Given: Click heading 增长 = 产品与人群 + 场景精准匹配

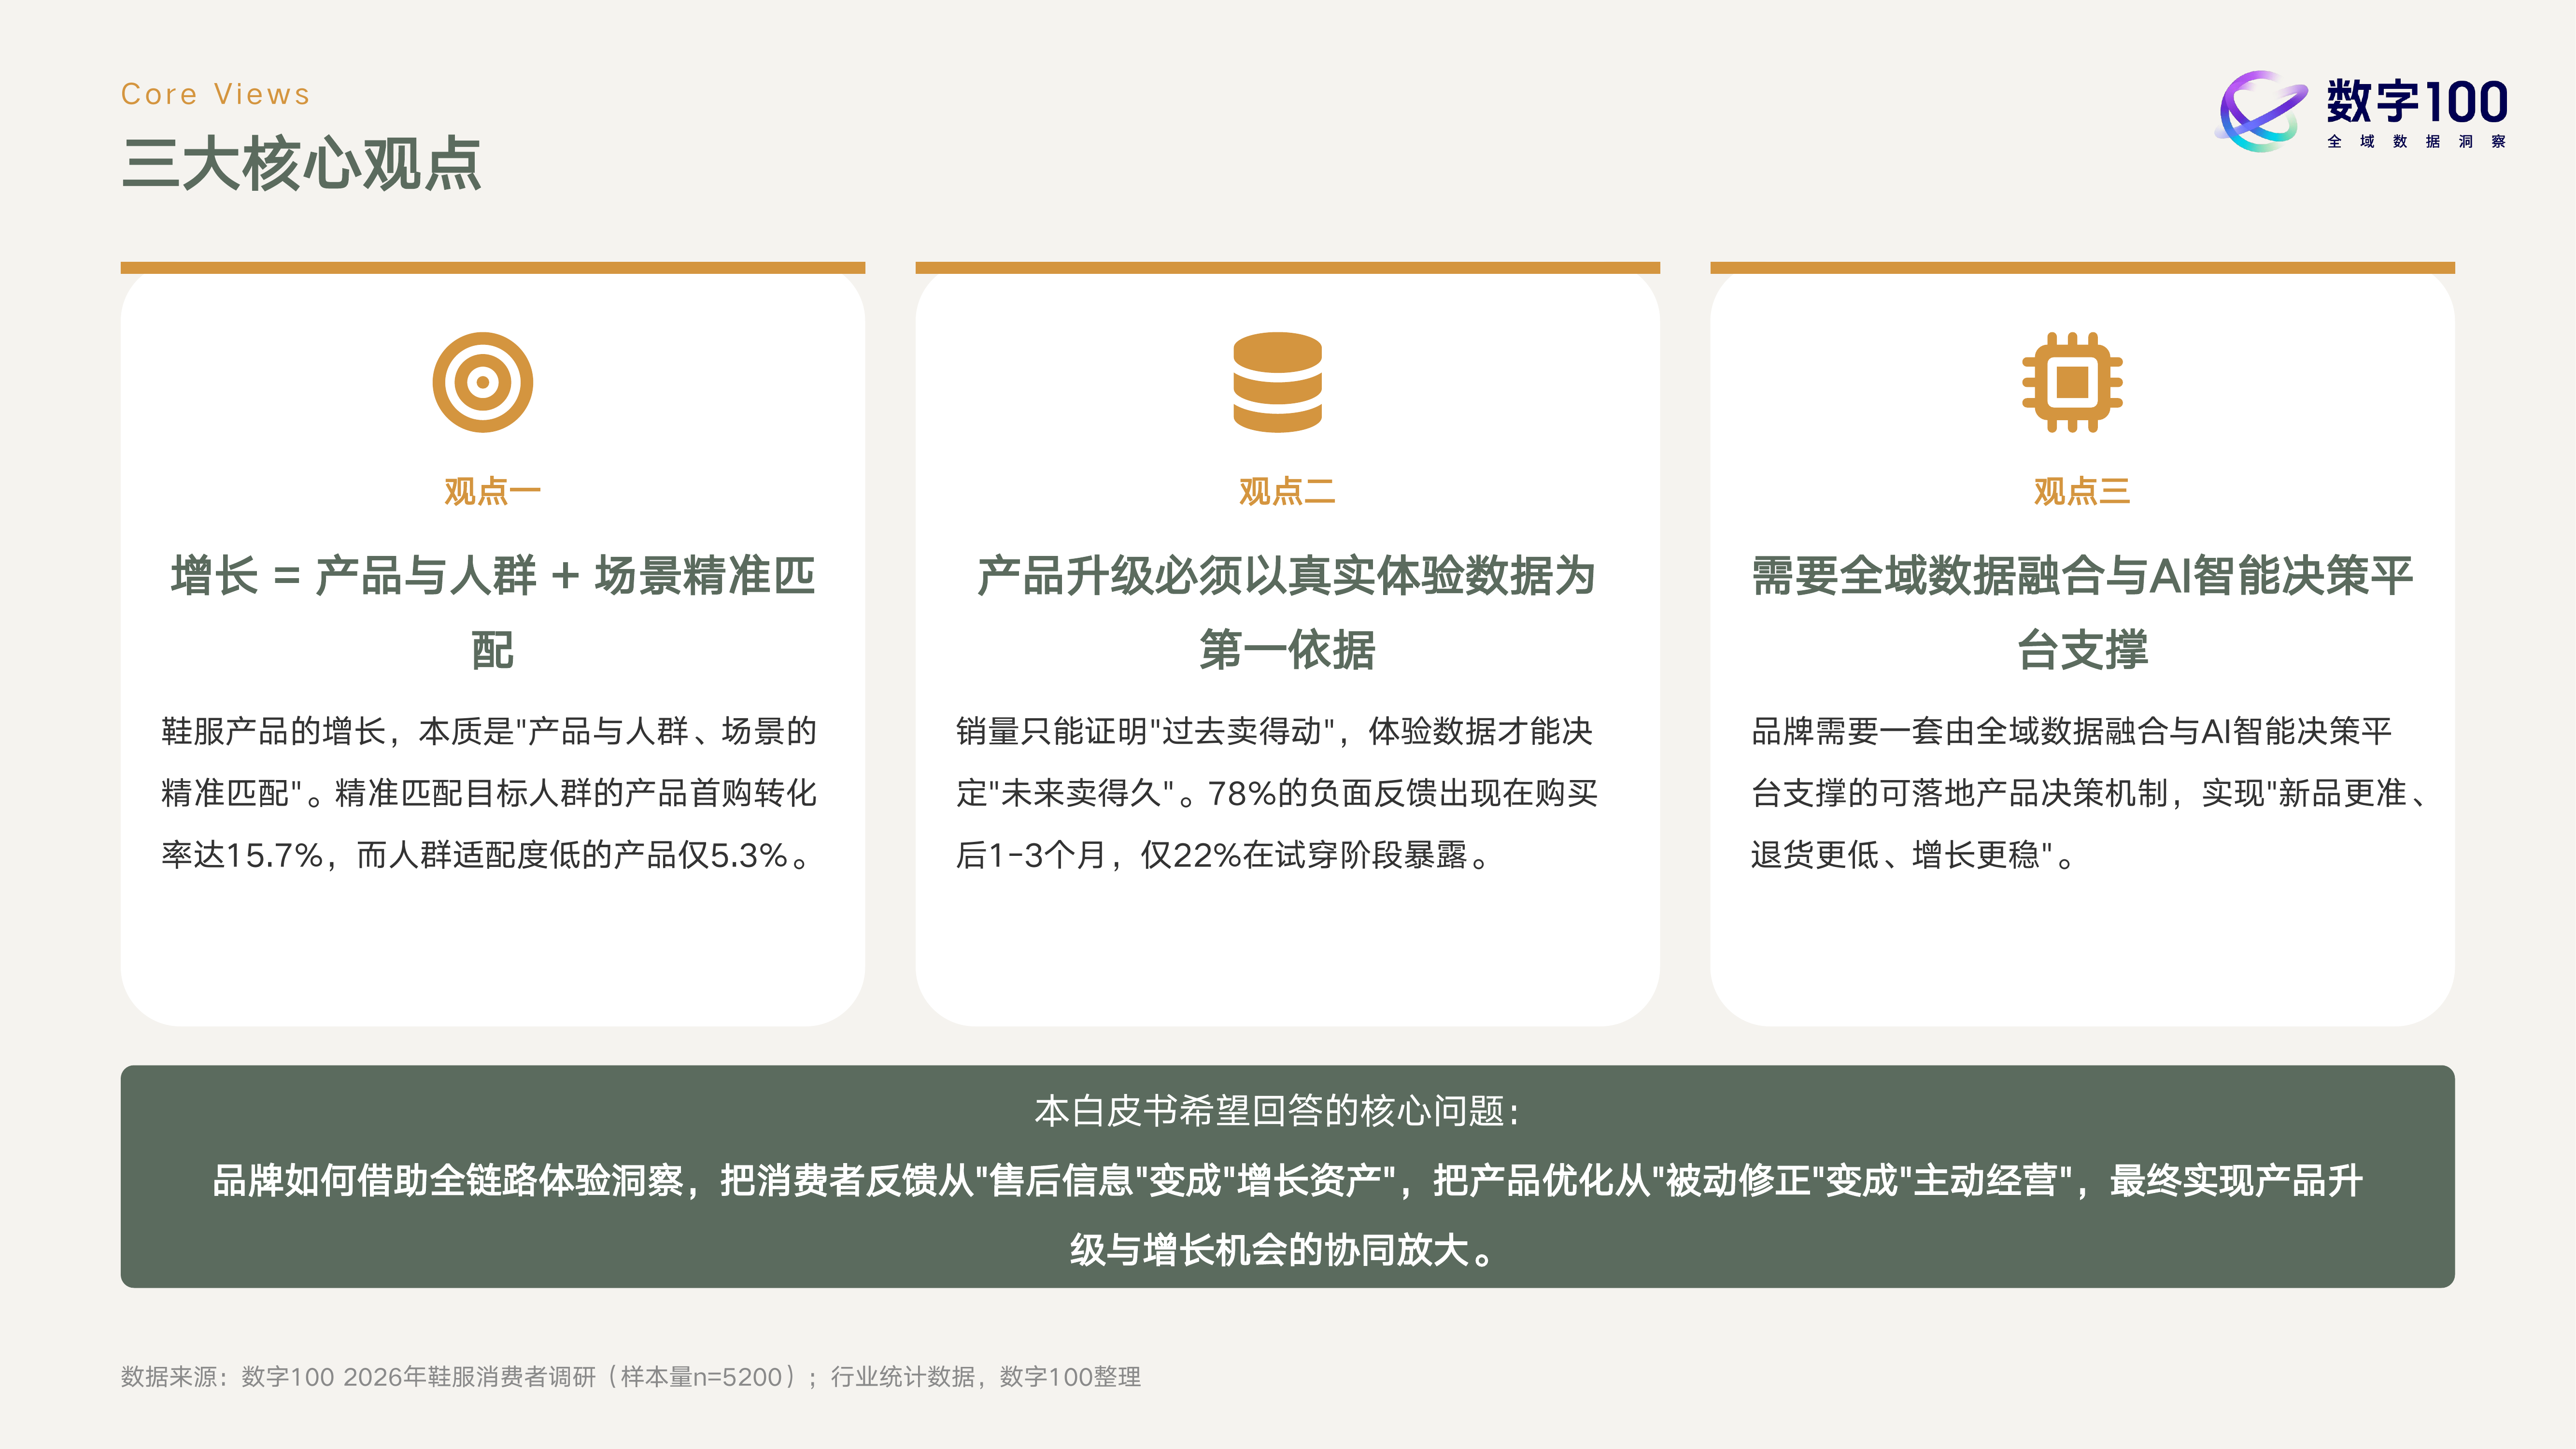Looking at the screenshot, I should coord(492,612).
